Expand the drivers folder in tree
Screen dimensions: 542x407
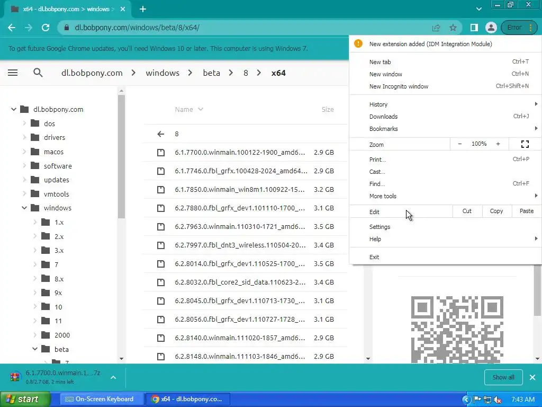24,137
